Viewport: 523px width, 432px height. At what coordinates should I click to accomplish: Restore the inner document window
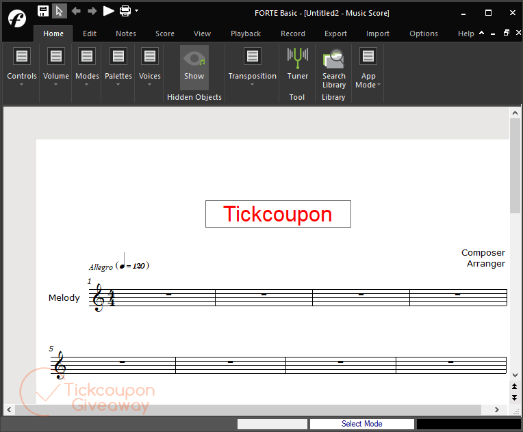coord(507,33)
